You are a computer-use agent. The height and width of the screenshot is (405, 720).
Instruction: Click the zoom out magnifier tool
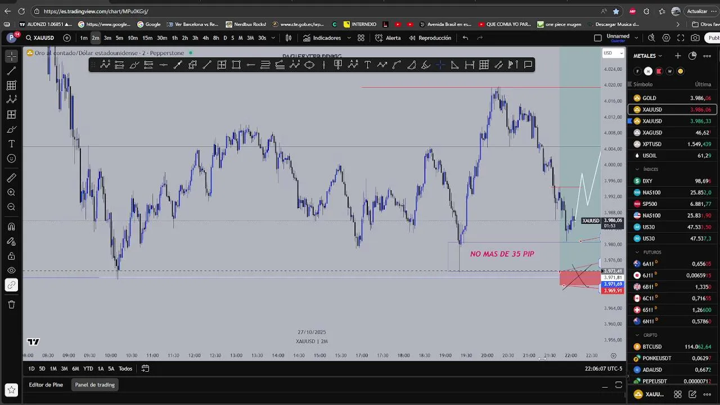(11, 207)
